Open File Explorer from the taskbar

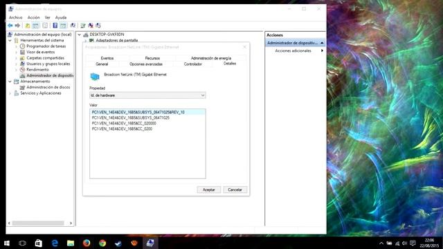(x=71, y=243)
